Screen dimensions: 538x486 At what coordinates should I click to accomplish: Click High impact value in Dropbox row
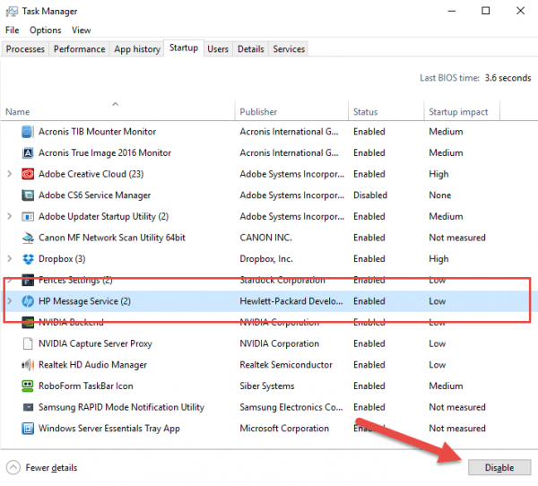pos(438,259)
